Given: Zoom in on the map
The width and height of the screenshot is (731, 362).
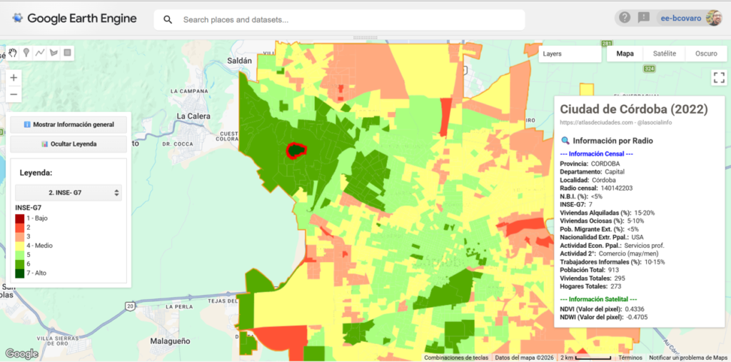Looking at the screenshot, I should 14,77.
